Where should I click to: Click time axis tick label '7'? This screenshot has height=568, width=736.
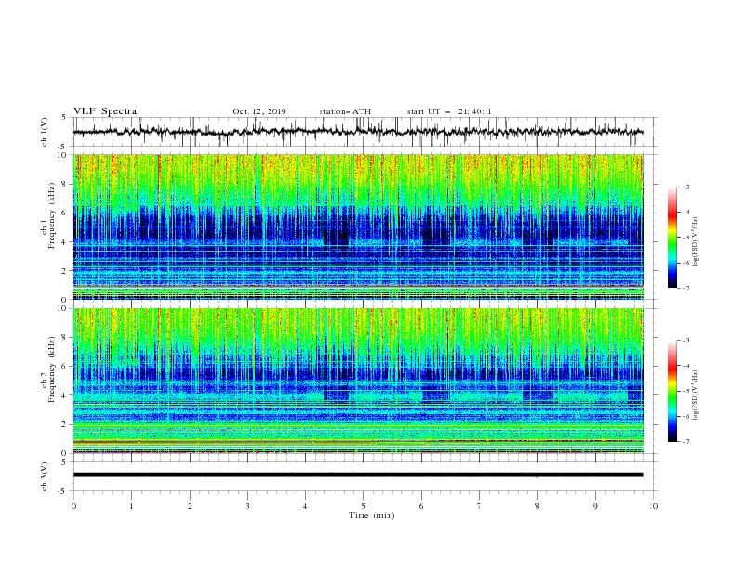click(480, 506)
